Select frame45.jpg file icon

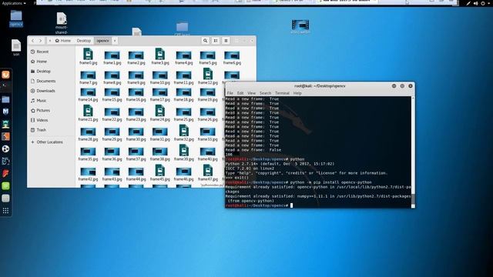(159, 171)
